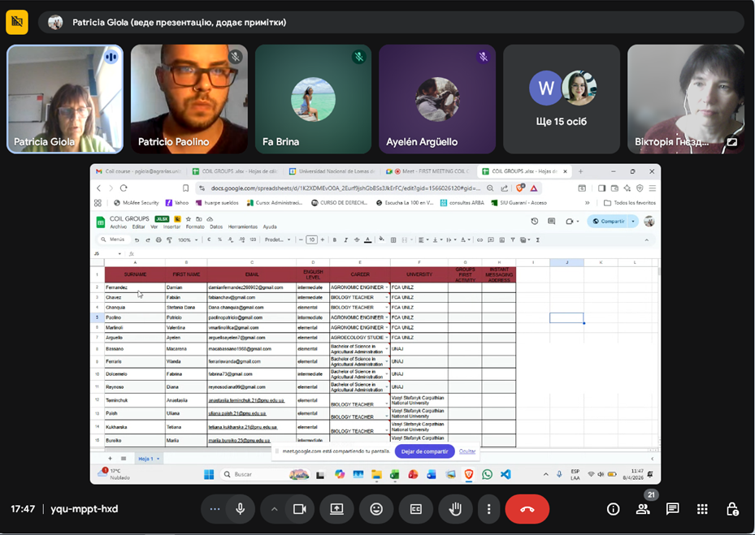This screenshot has width=755, height=535.
Task: Click the present screen button
Action: [336, 509]
